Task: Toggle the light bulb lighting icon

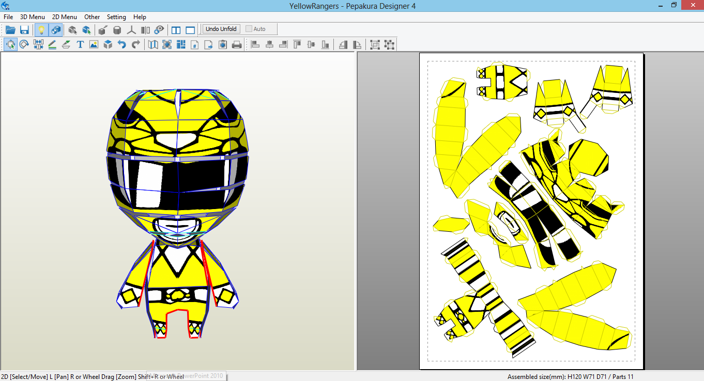Action: point(41,29)
